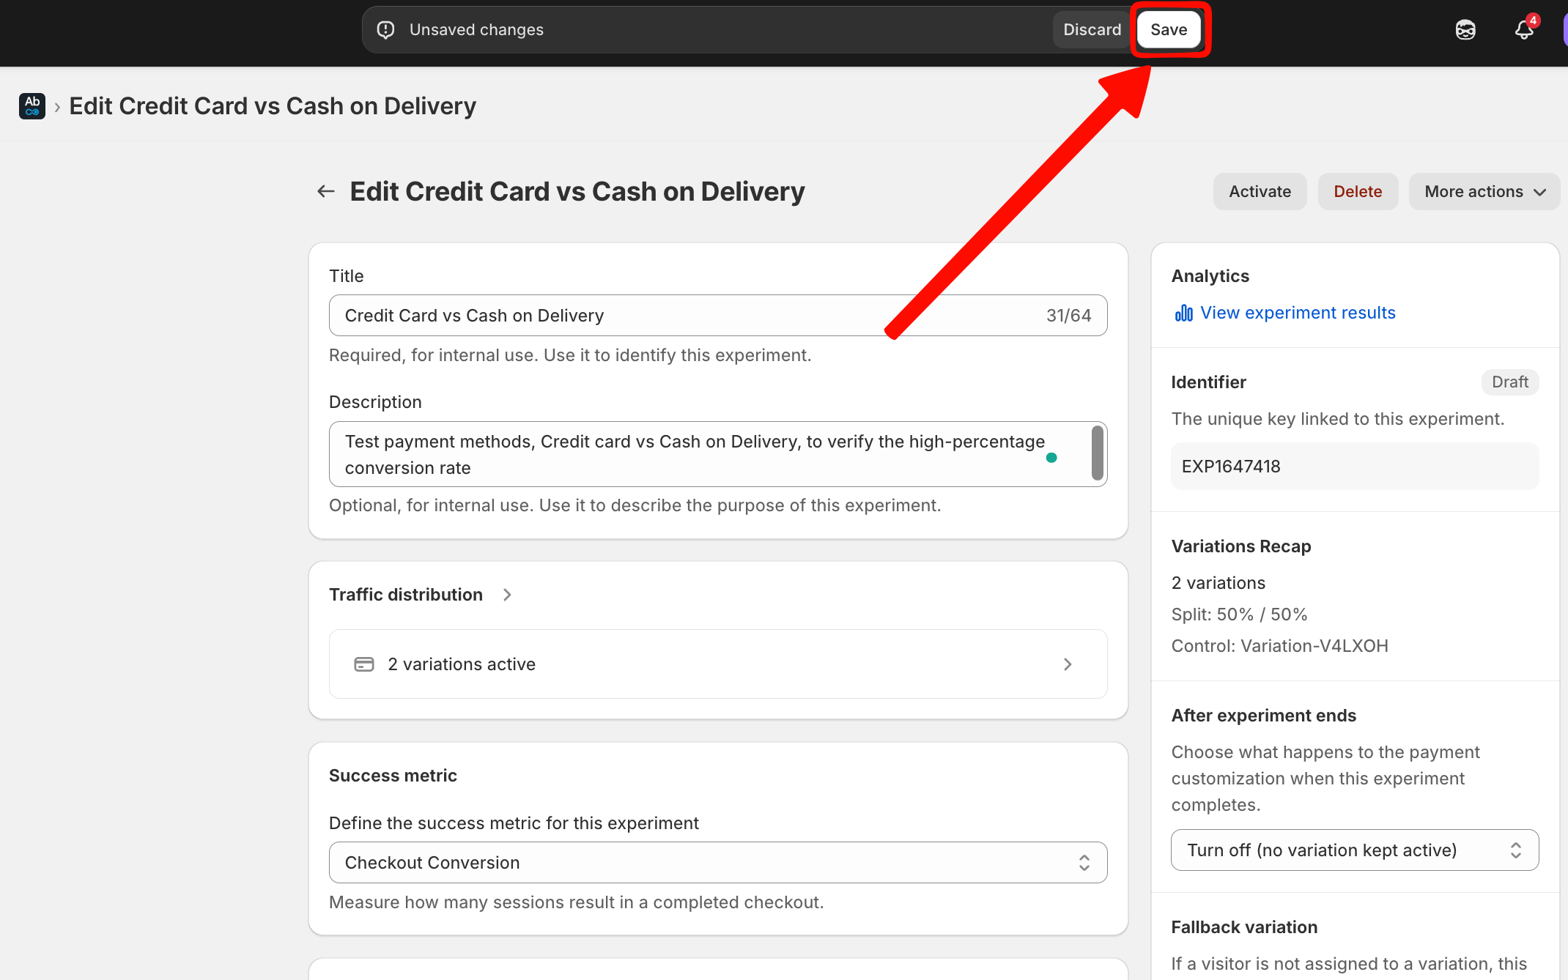Click the masked face sidekick icon
This screenshot has height=980, width=1568.
click(x=1465, y=30)
